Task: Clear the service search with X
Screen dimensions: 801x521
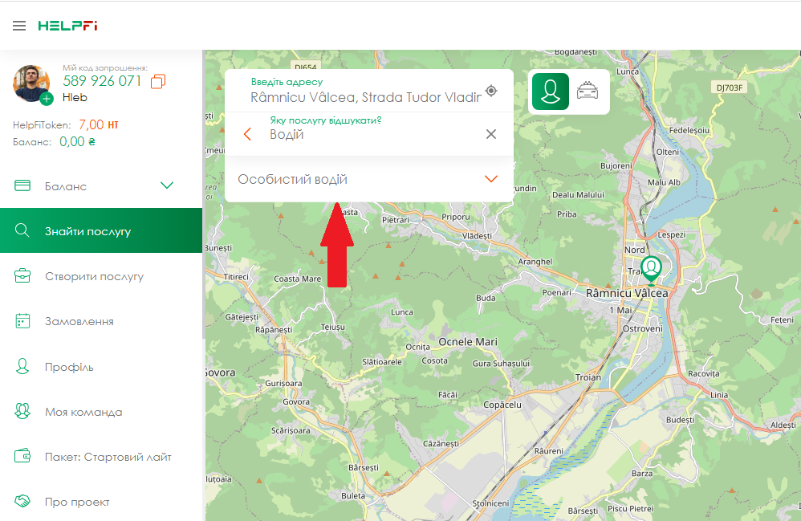Action: coord(491,134)
